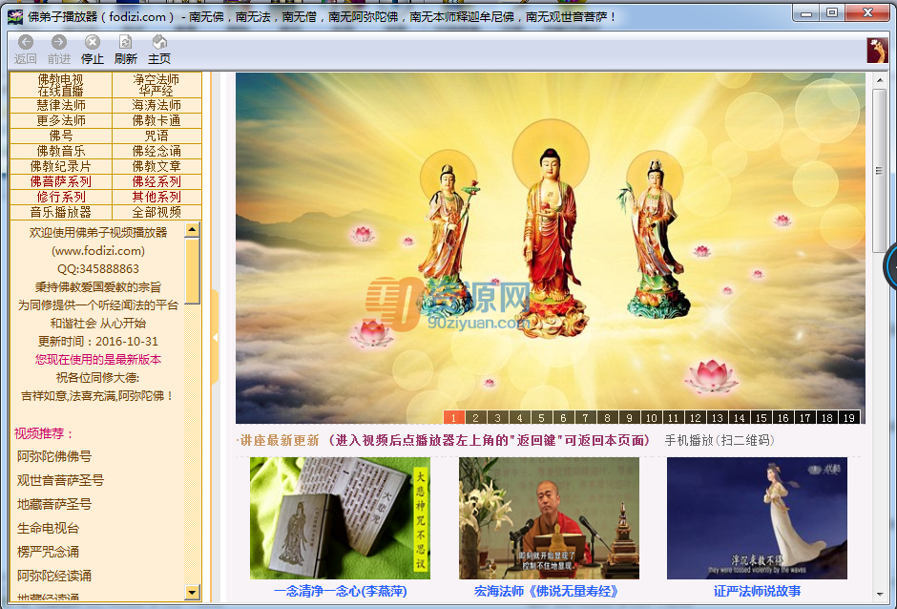This screenshot has height=609, width=897.
Task: Click title link 证严法师说故事
Action: [758, 591]
